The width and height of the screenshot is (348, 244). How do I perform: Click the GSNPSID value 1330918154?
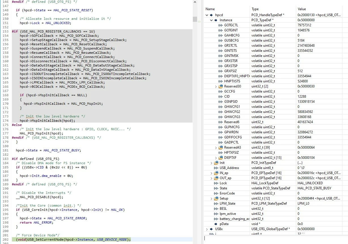306,102
